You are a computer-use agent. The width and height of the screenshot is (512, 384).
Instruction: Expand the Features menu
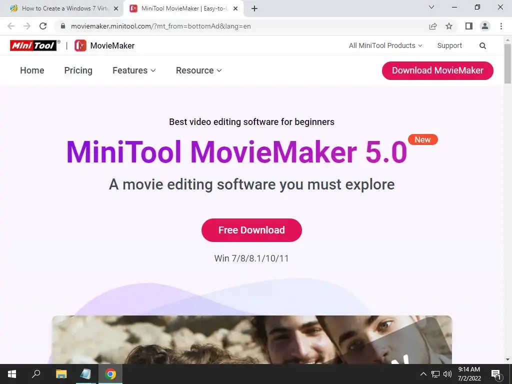[x=134, y=70]
